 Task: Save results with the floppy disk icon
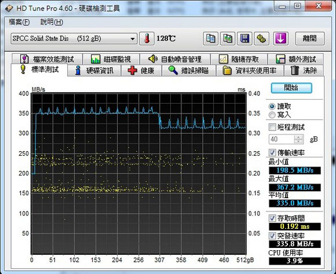[x=244, y=39]
